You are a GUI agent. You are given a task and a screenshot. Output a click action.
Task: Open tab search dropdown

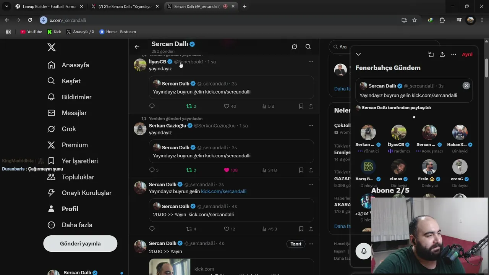click(x=6, y=6)
